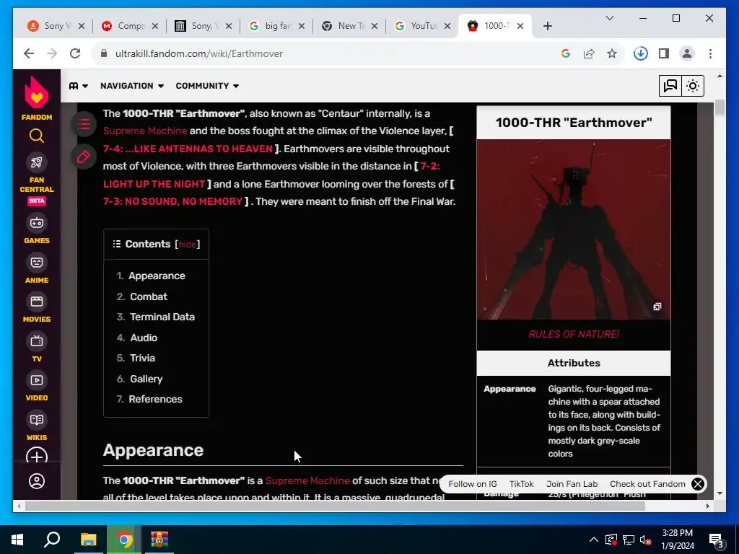Toggle the Chrome side panel icon

[664, 53]
